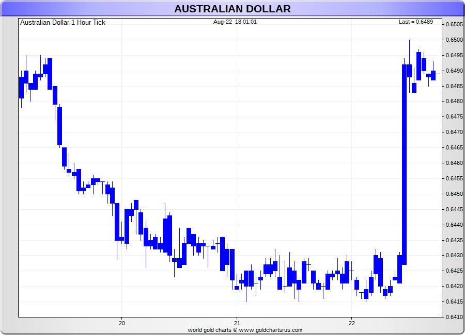
Task: Click the 0.6475 price axis label
Action: click(454, 116)
